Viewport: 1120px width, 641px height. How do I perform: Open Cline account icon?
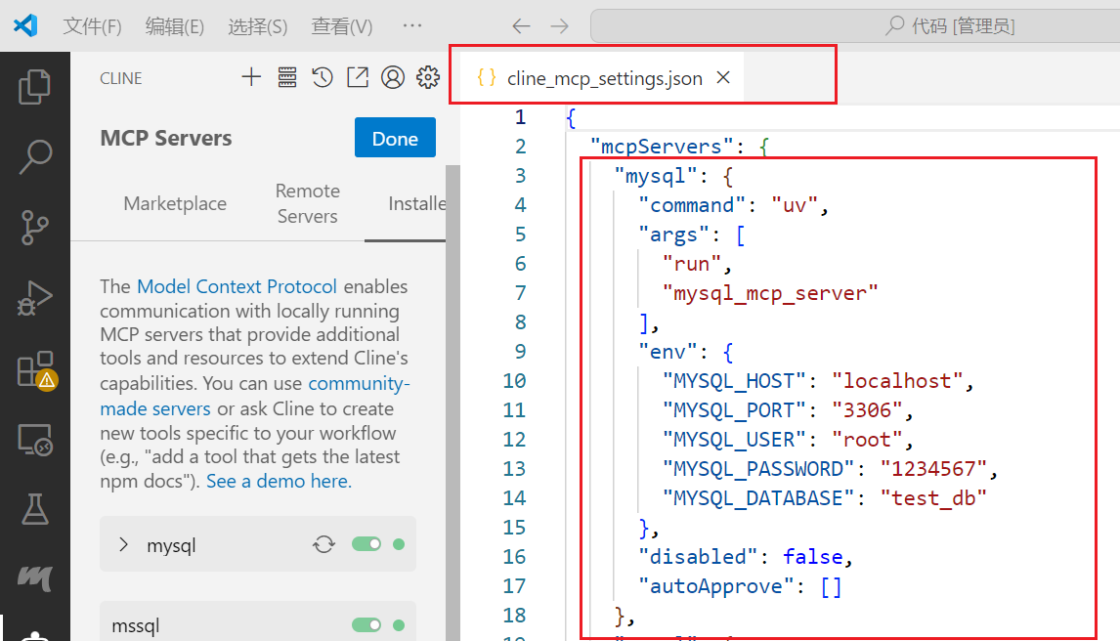tap(392, 77)
